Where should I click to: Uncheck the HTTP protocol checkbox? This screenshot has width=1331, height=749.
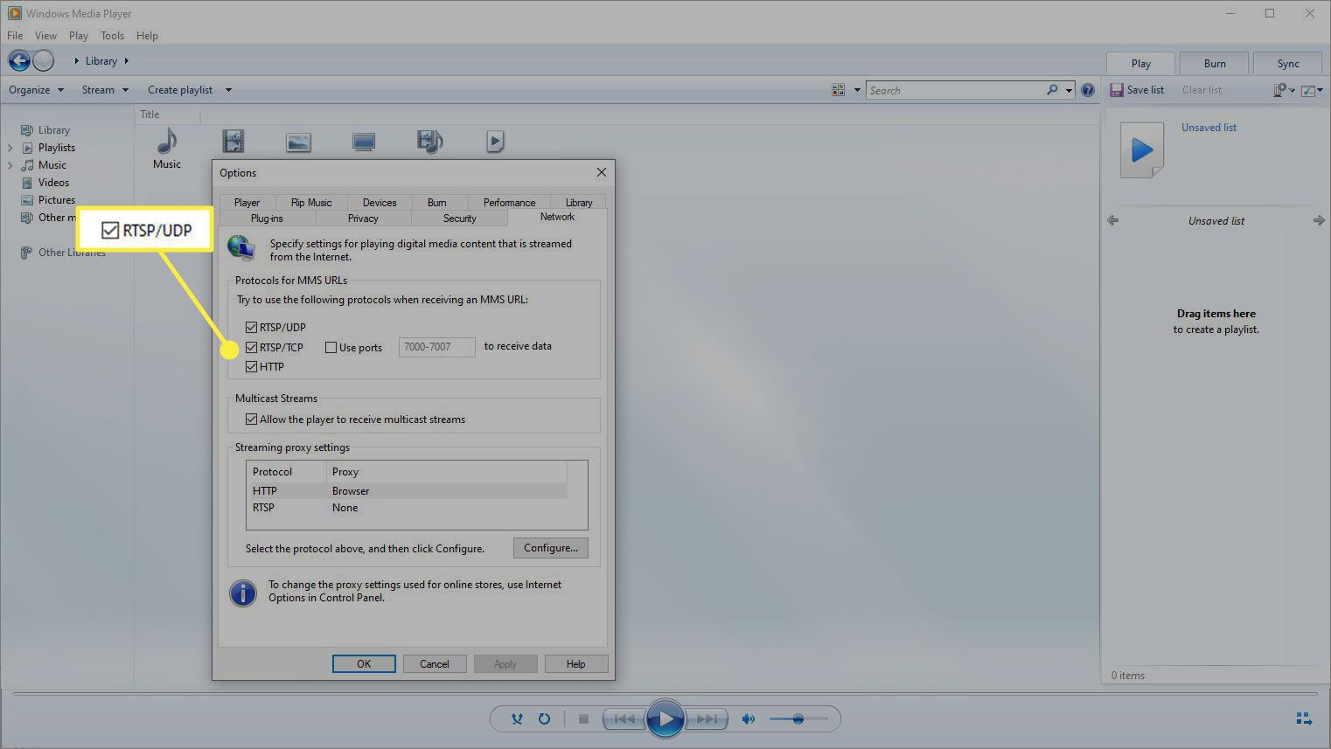coord(251,366)
